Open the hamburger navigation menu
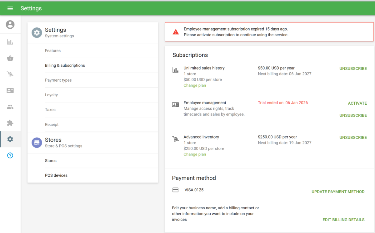 coord(10,8)
